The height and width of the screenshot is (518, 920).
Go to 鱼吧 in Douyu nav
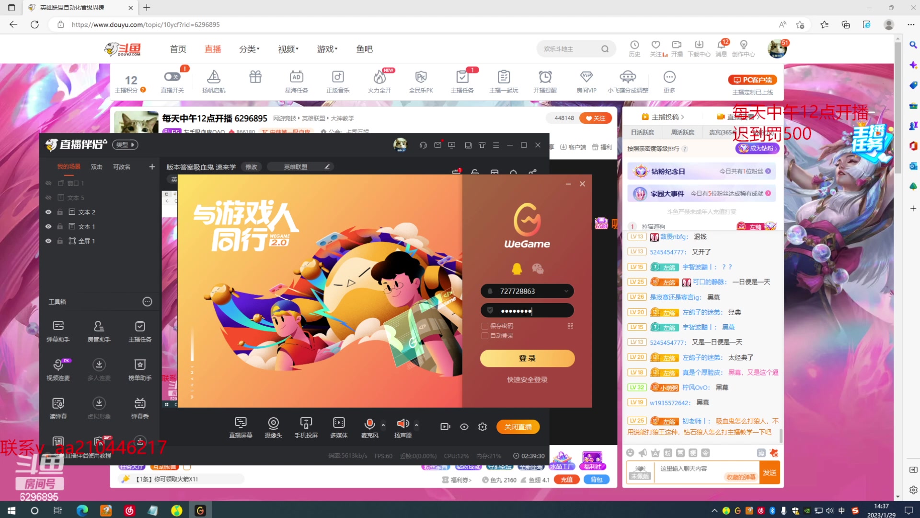coord(364,49)
